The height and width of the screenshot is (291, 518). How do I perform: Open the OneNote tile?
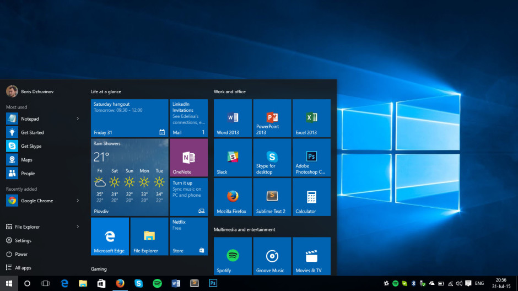(188, 158)
